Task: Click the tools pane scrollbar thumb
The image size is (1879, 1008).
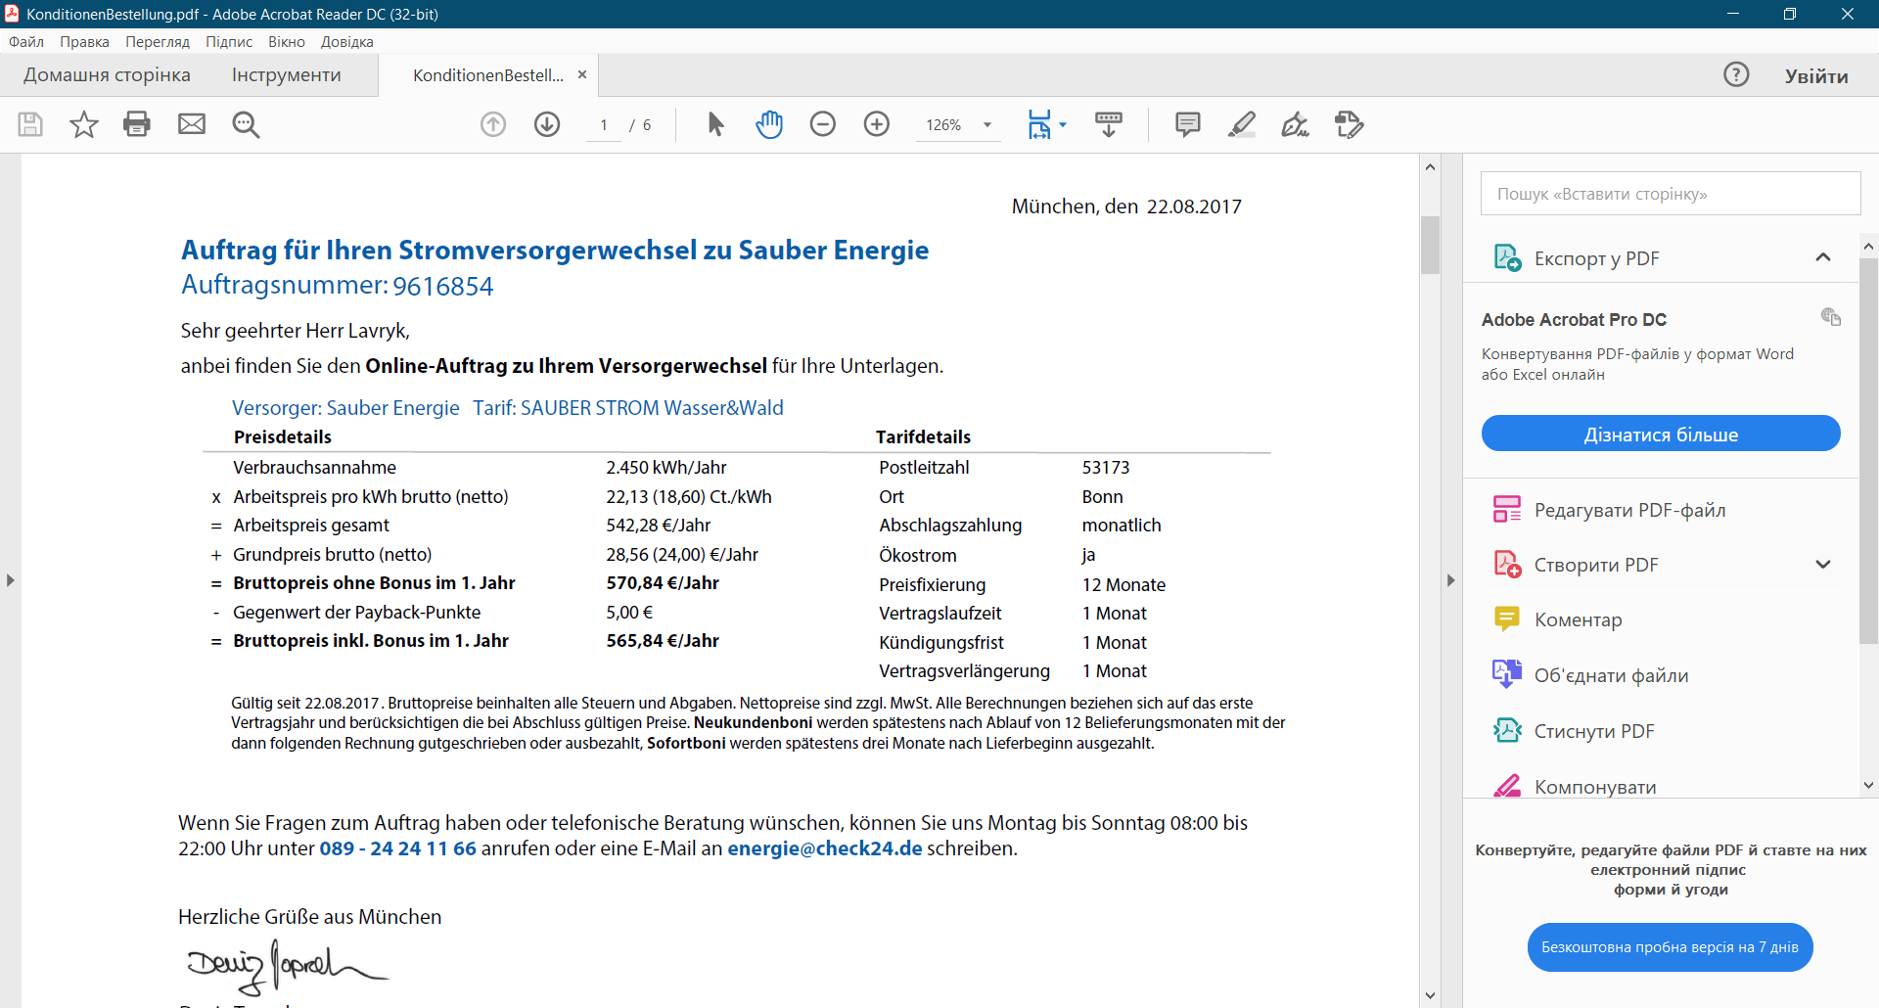Action: (x=1868, y=450)
